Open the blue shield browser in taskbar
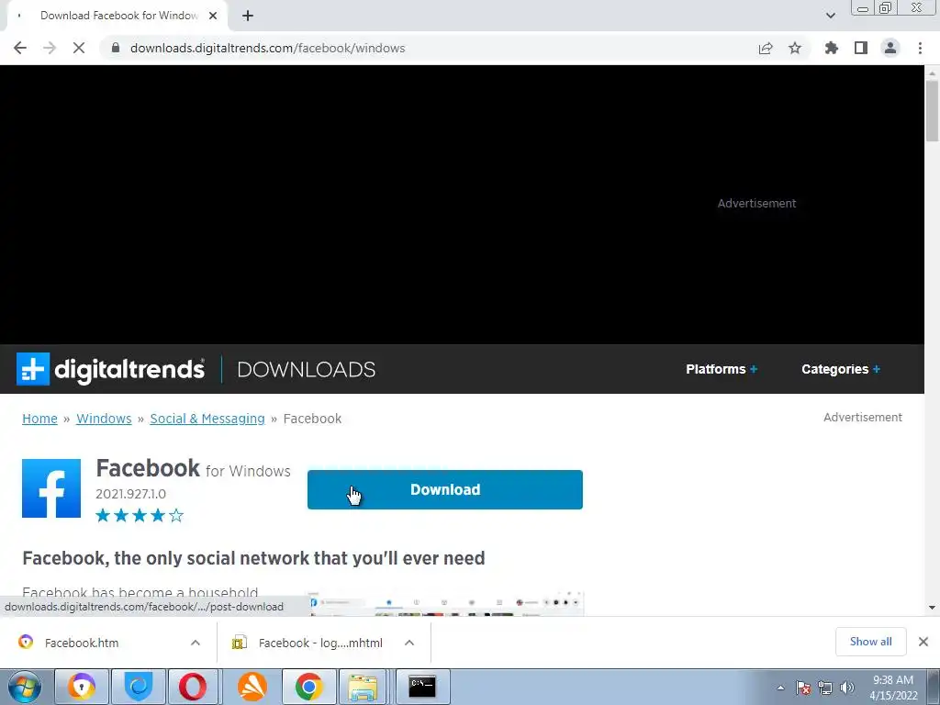The height and width of the screenshot is (705, 940). (x=139, y=687)
